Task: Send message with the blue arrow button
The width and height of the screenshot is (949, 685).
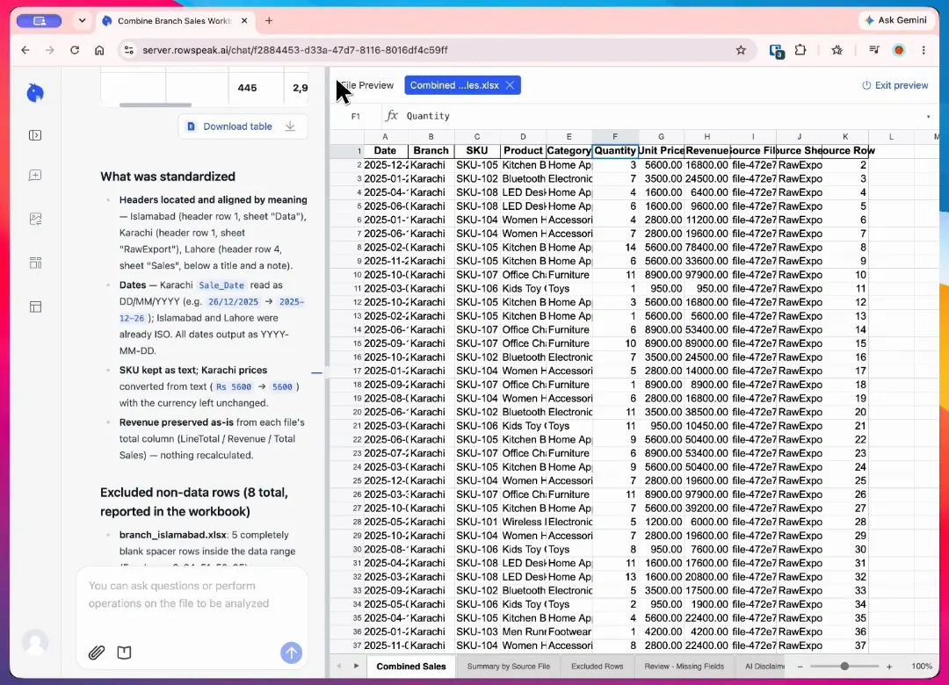Action: pos(291,653)
